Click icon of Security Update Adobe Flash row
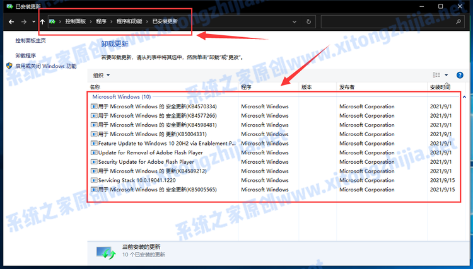The height and width of the screenshot is (269, 473). 94,162
